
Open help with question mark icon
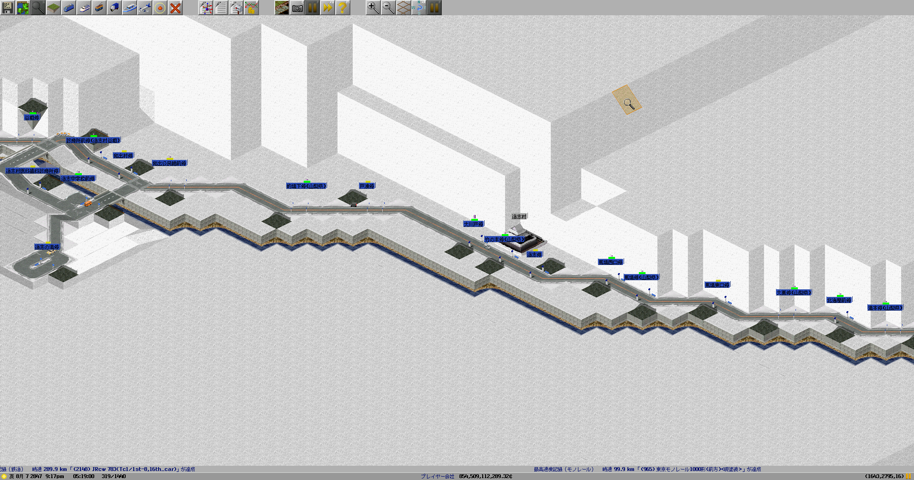tap(343, 8)
